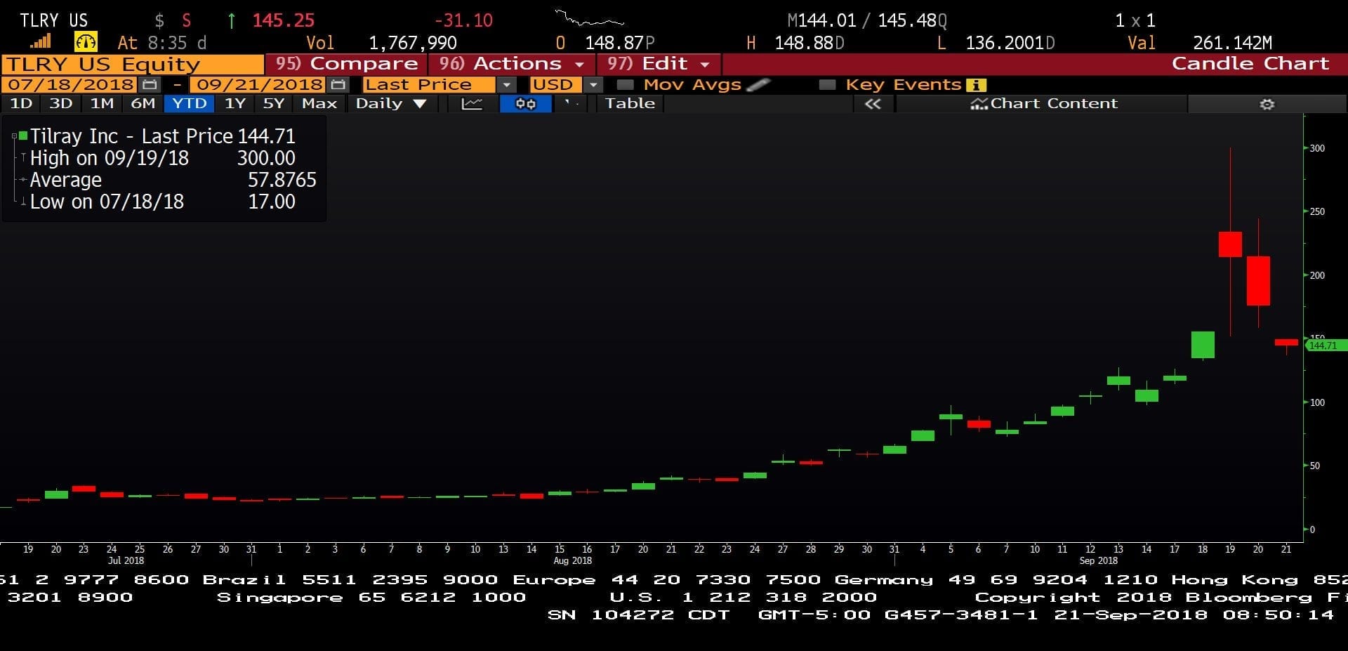Open the yellow gauge dashboard icon
The image size is (1348, 651).
click(86, 41)
